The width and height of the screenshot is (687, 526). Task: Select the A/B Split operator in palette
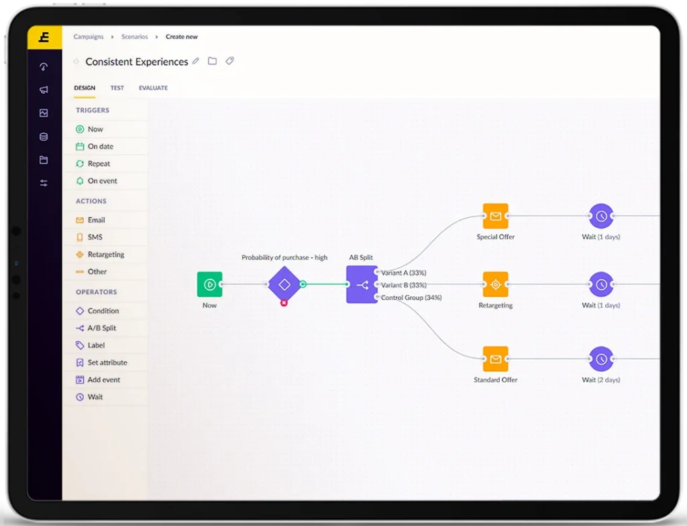[x=105, y=328]
